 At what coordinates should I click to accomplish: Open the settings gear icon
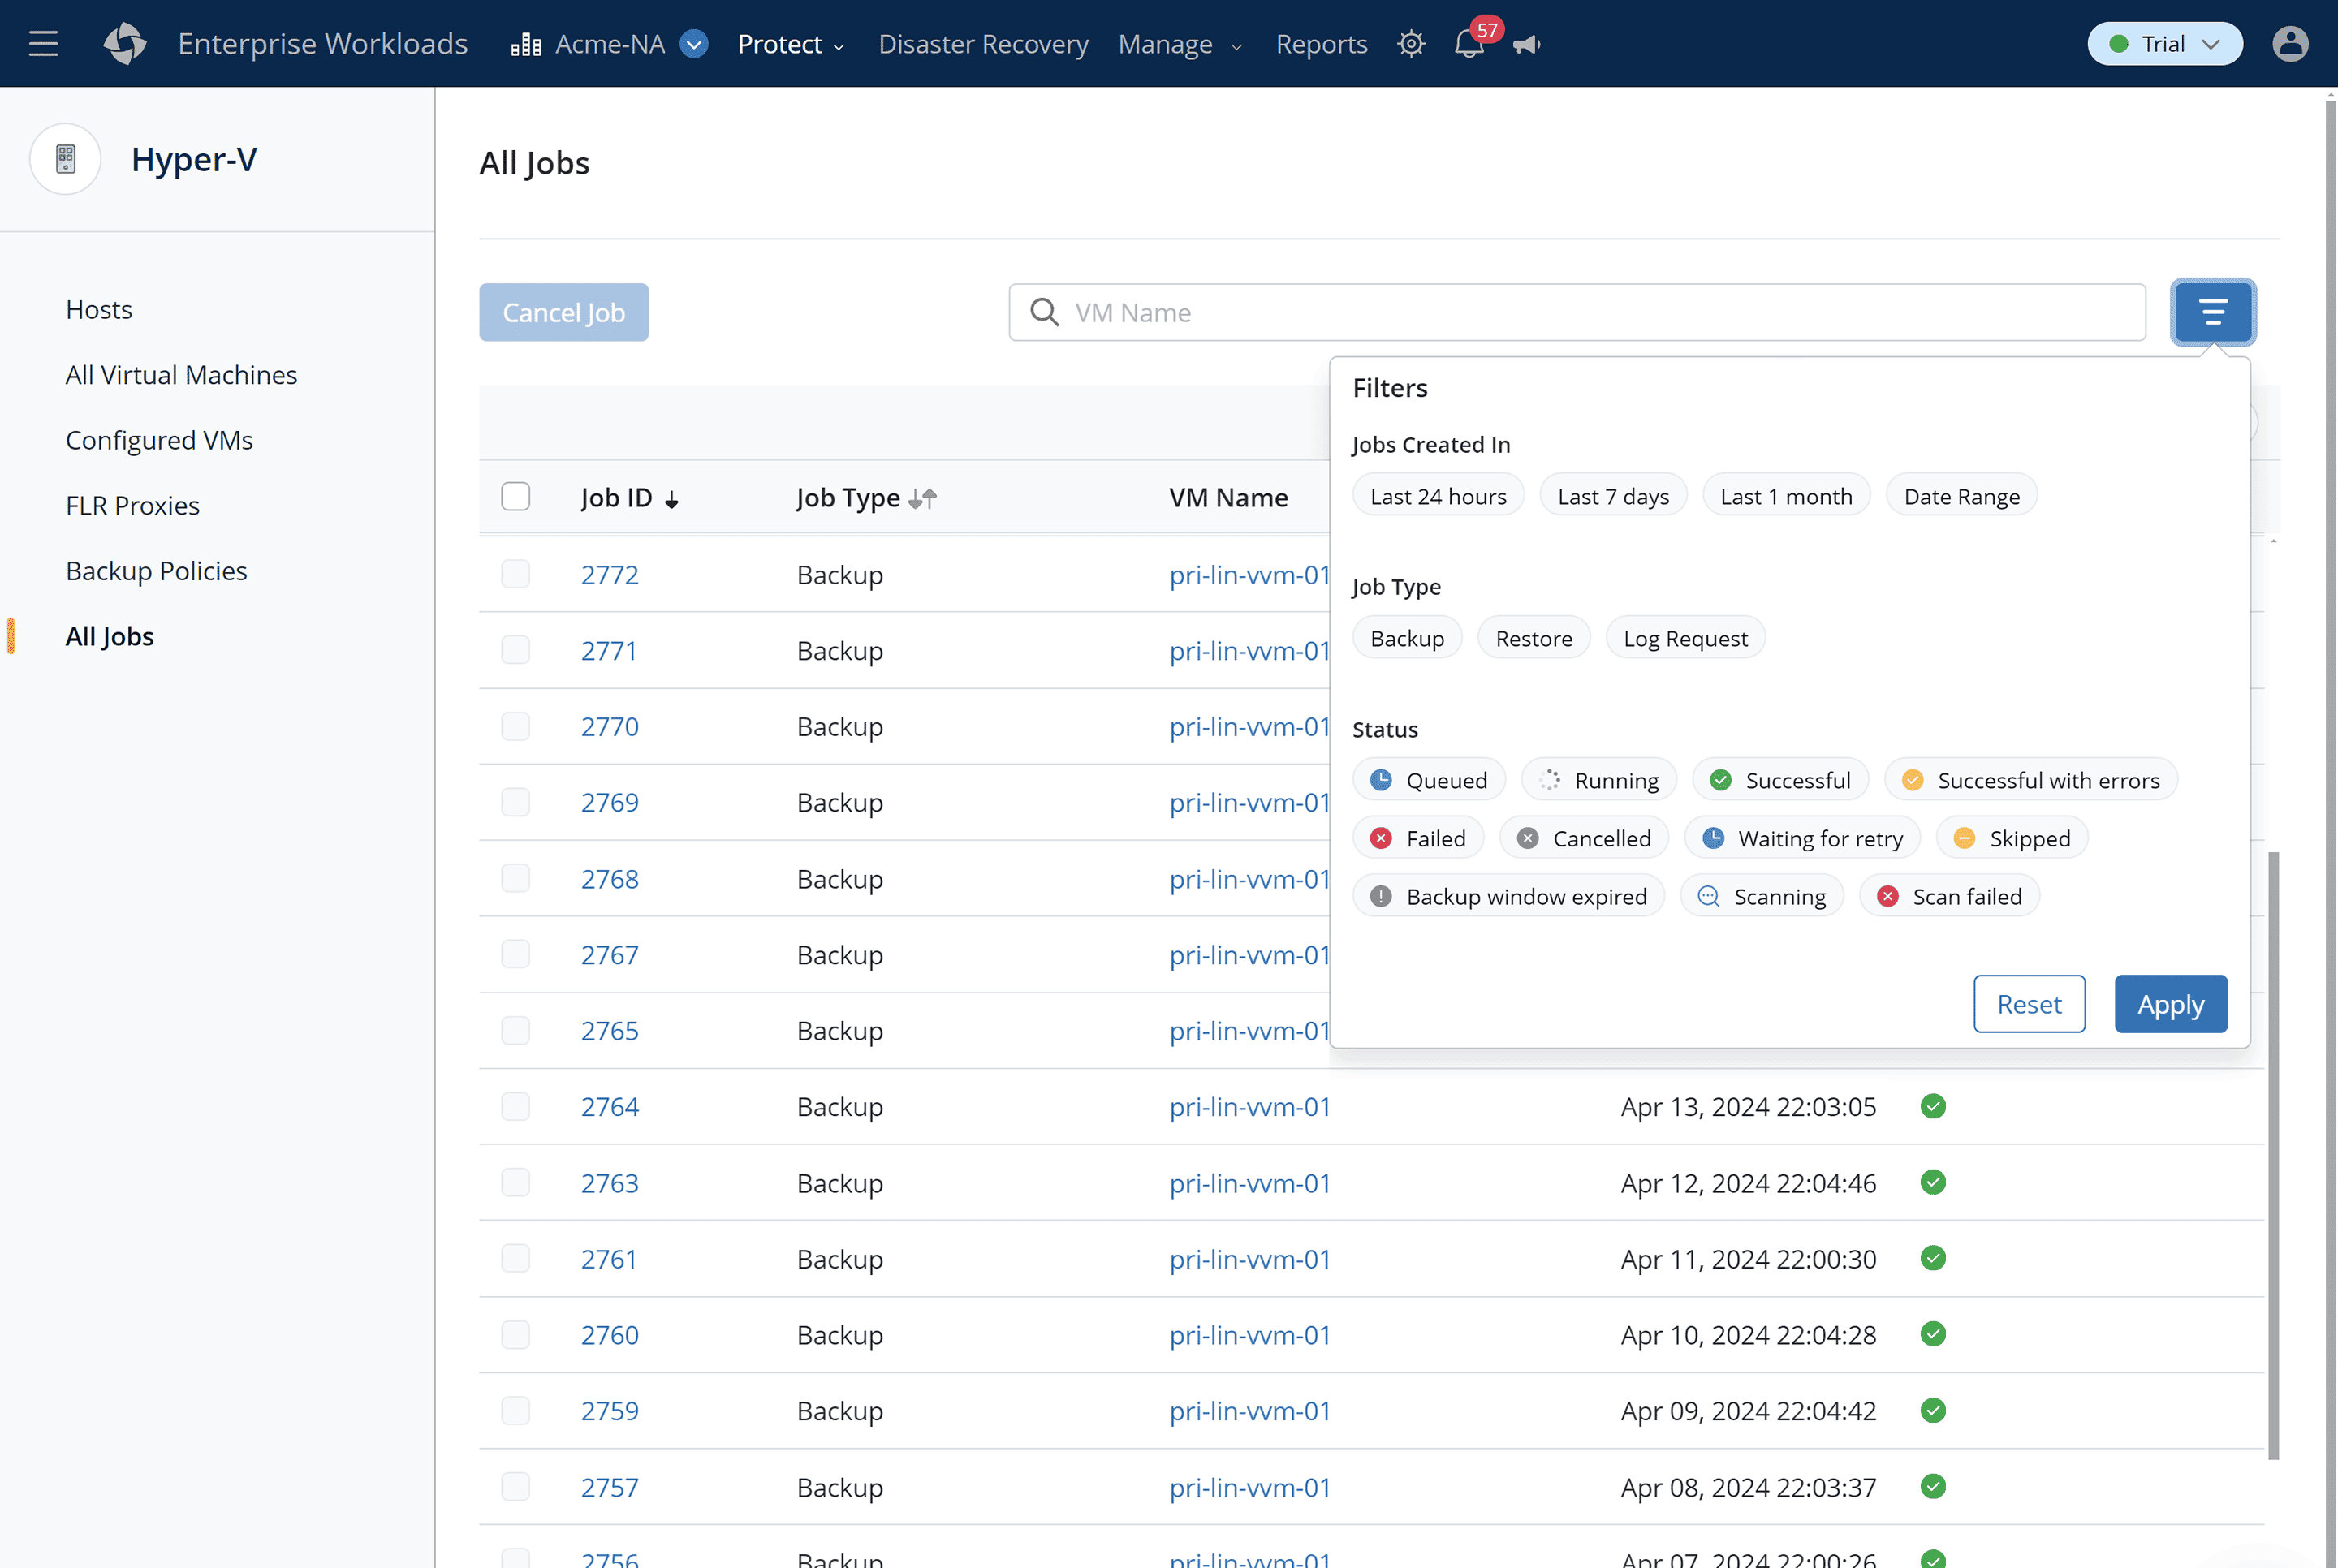1411,44
